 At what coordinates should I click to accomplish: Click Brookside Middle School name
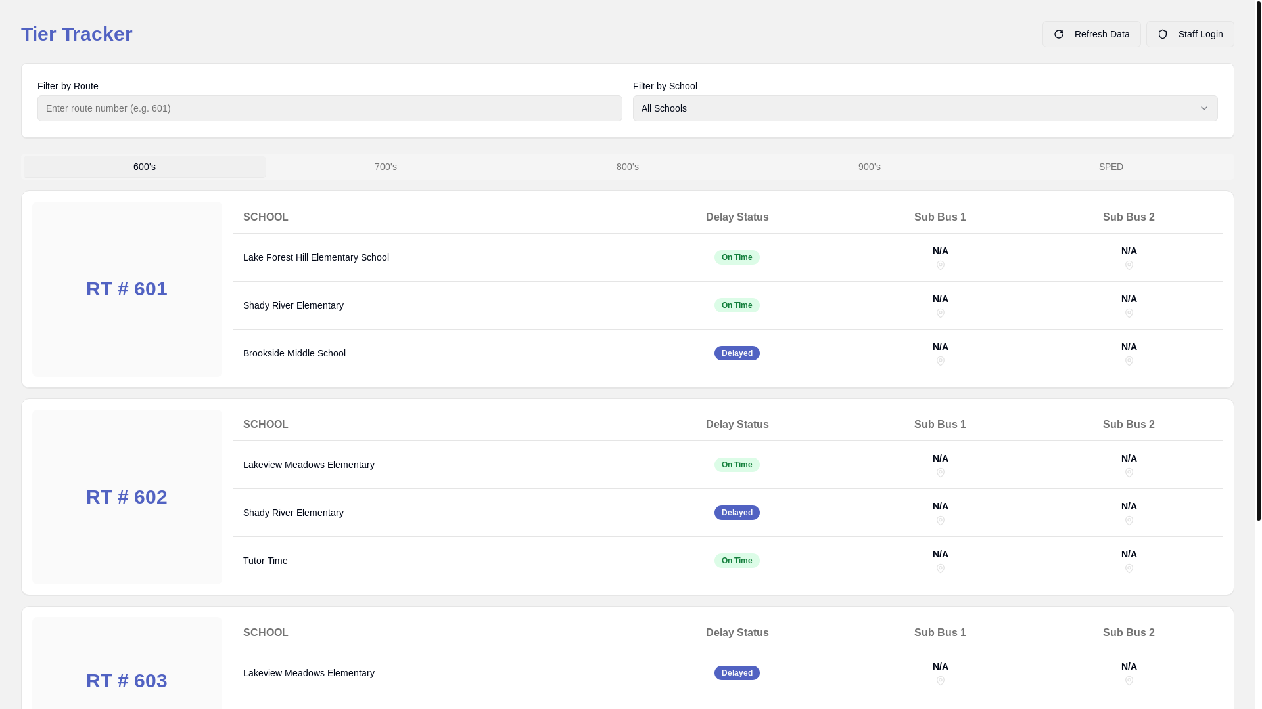[294, 353]
